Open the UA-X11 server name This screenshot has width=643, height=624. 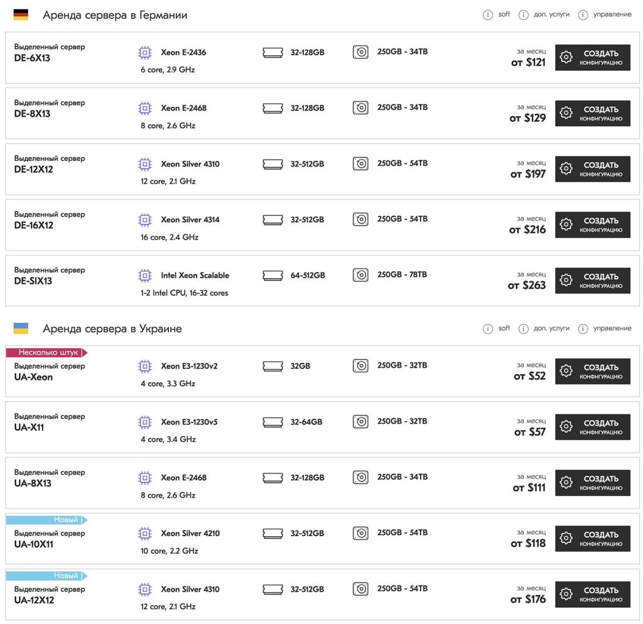[x=29, y=428]
